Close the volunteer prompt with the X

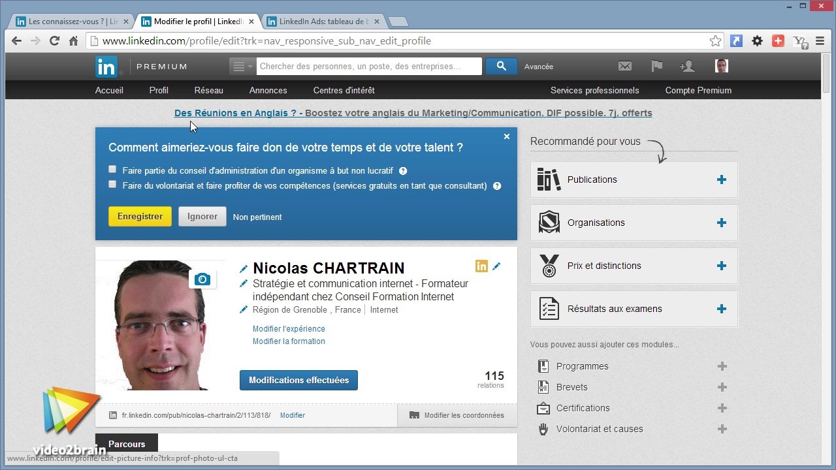click(x=506, y=136)
